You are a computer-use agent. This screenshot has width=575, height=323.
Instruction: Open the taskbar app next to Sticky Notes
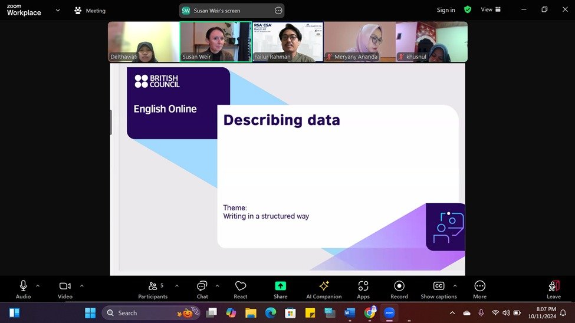[x=330, y=313]
